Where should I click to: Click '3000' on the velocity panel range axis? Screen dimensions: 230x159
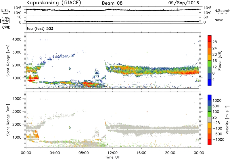(x=17, y=111)
